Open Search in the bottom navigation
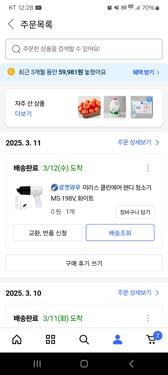 [x=84, y=339]
